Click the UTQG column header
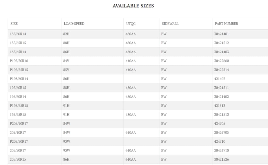This screenshot has width=268, height=165. pyautogui.click(x=131, y=24)
